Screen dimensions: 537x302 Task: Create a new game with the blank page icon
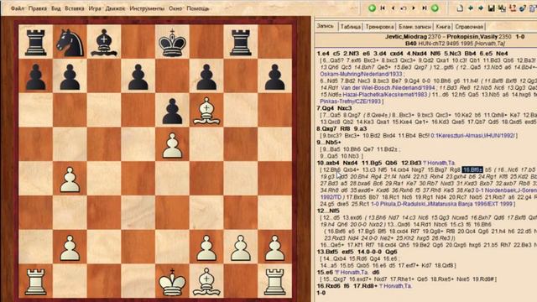pyautogui.click(x=460, y=8)
